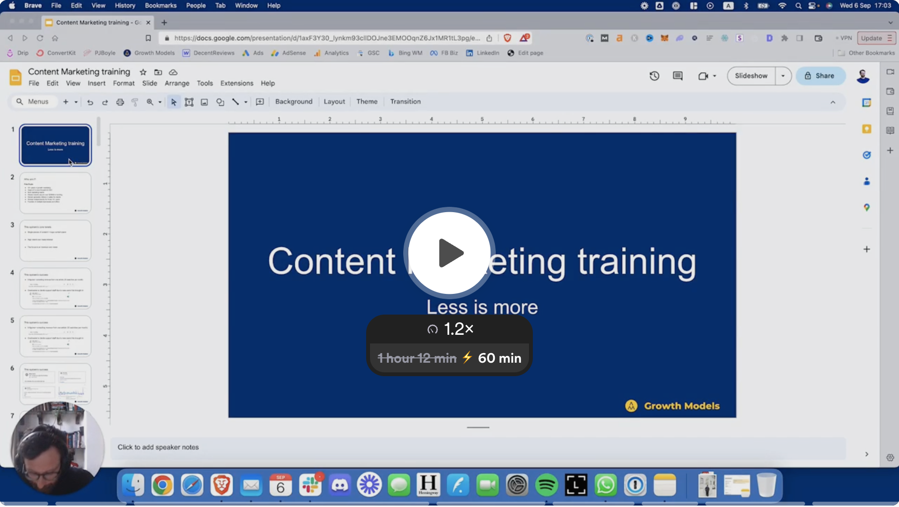Expand the Slideshow dropdown arrow

(x=783, y=76)
